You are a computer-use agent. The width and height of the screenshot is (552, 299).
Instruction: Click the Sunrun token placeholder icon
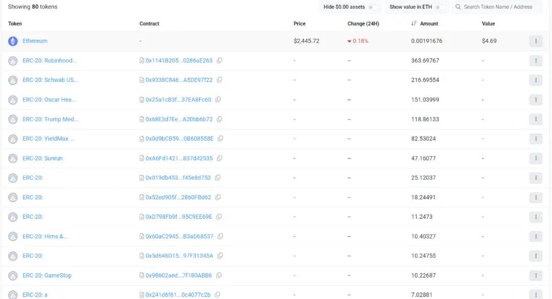pos(13,158)
